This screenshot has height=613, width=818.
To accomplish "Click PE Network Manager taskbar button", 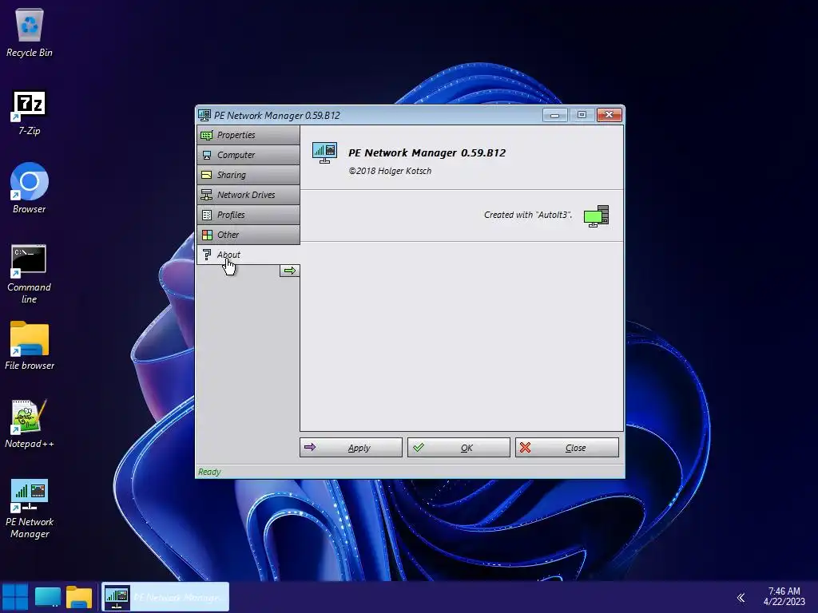I will 165,597.
